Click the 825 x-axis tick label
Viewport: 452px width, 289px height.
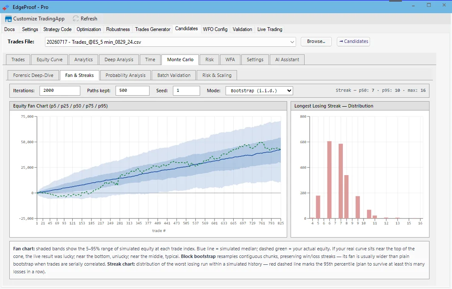(x=280, y=223)
